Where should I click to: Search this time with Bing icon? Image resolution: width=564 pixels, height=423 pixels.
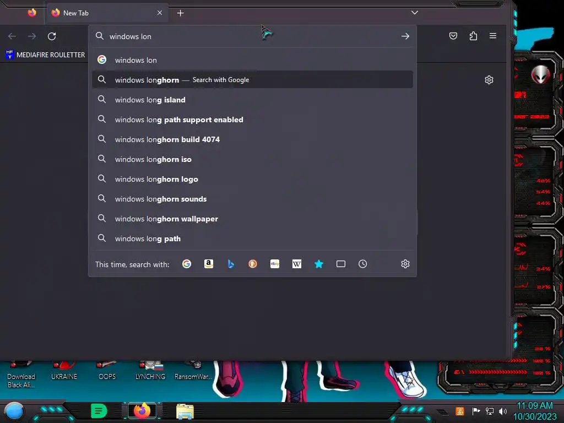click(x=231, y=264)
